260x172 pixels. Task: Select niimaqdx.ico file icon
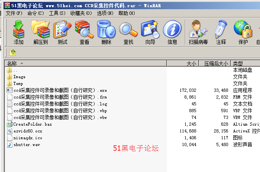point(10,138)
